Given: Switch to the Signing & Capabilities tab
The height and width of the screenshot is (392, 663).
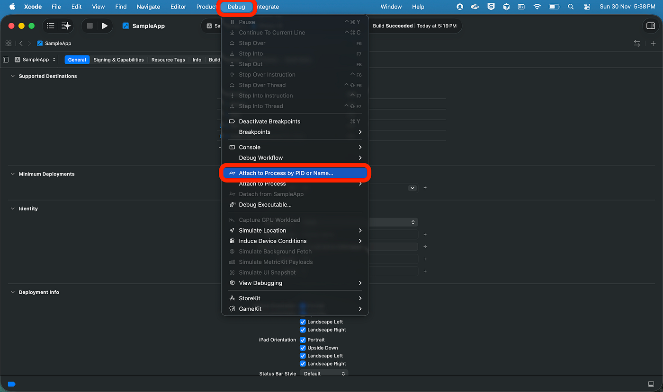Looking at the screenshot, I should point(118,60).
